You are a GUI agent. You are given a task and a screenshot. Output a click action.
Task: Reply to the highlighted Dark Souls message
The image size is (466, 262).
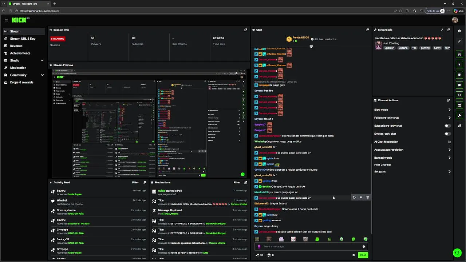pyautogui.click(x=354, y=197)
